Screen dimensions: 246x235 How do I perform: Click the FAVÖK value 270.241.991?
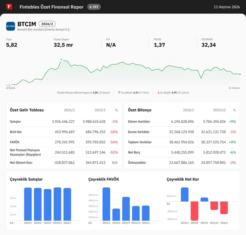coord(65,142)
